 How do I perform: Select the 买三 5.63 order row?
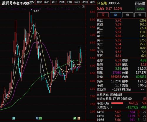tap(121, 48)
